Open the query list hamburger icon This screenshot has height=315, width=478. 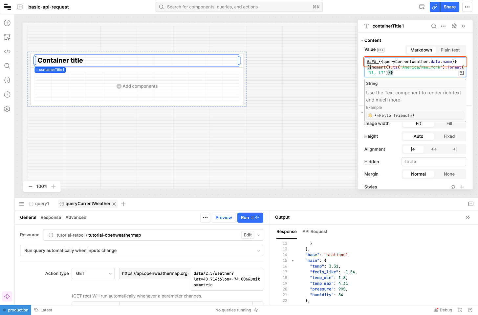[22, 204]
